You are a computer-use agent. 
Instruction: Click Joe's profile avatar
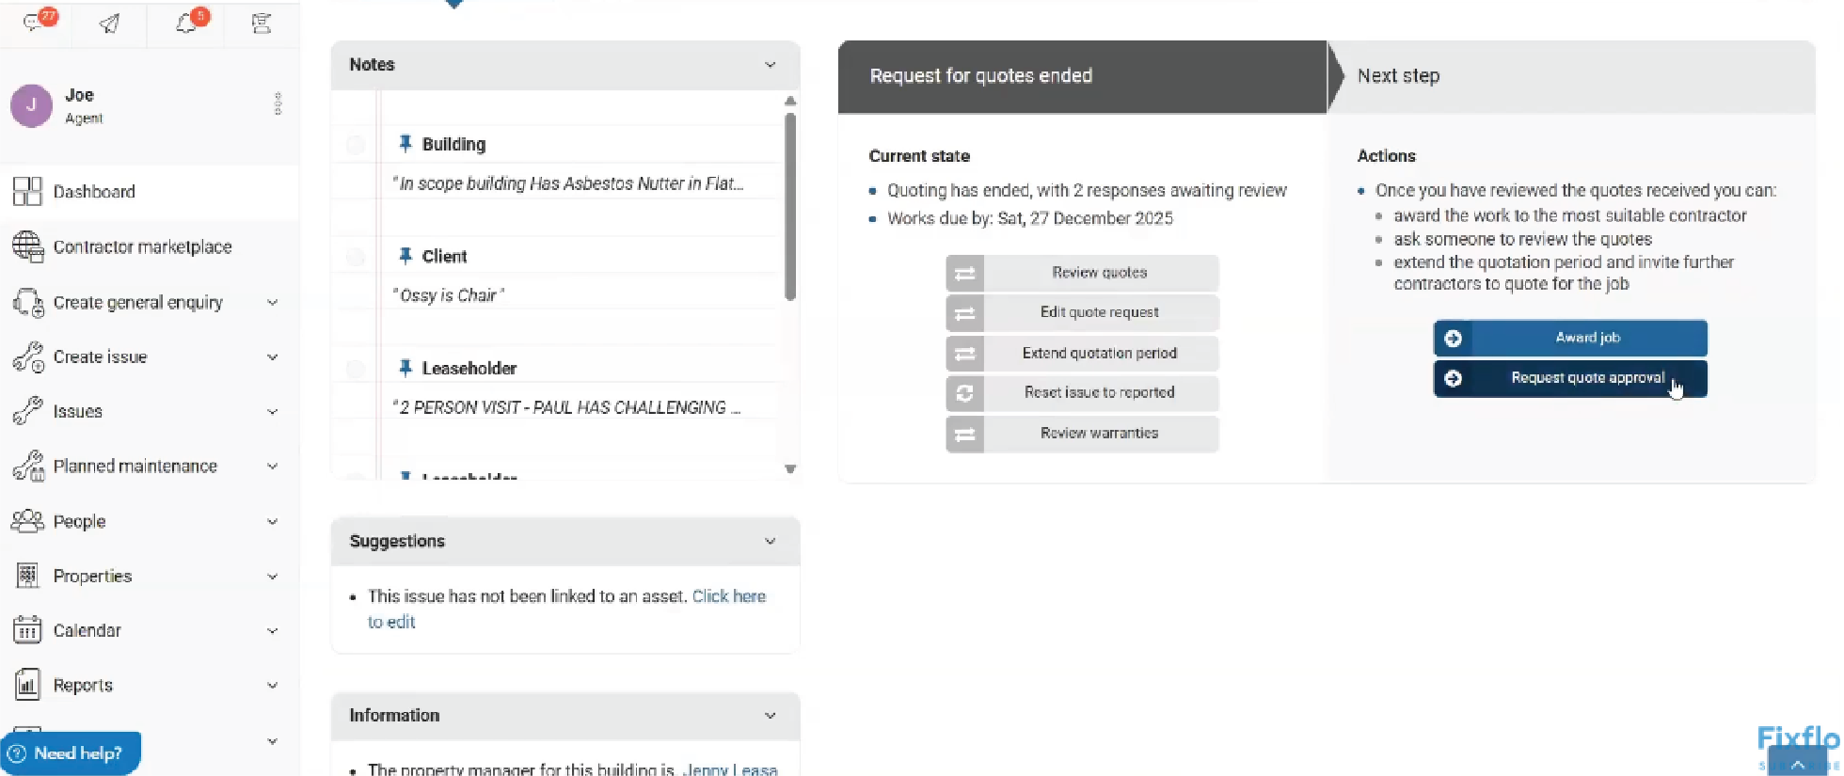pos(31,105)
